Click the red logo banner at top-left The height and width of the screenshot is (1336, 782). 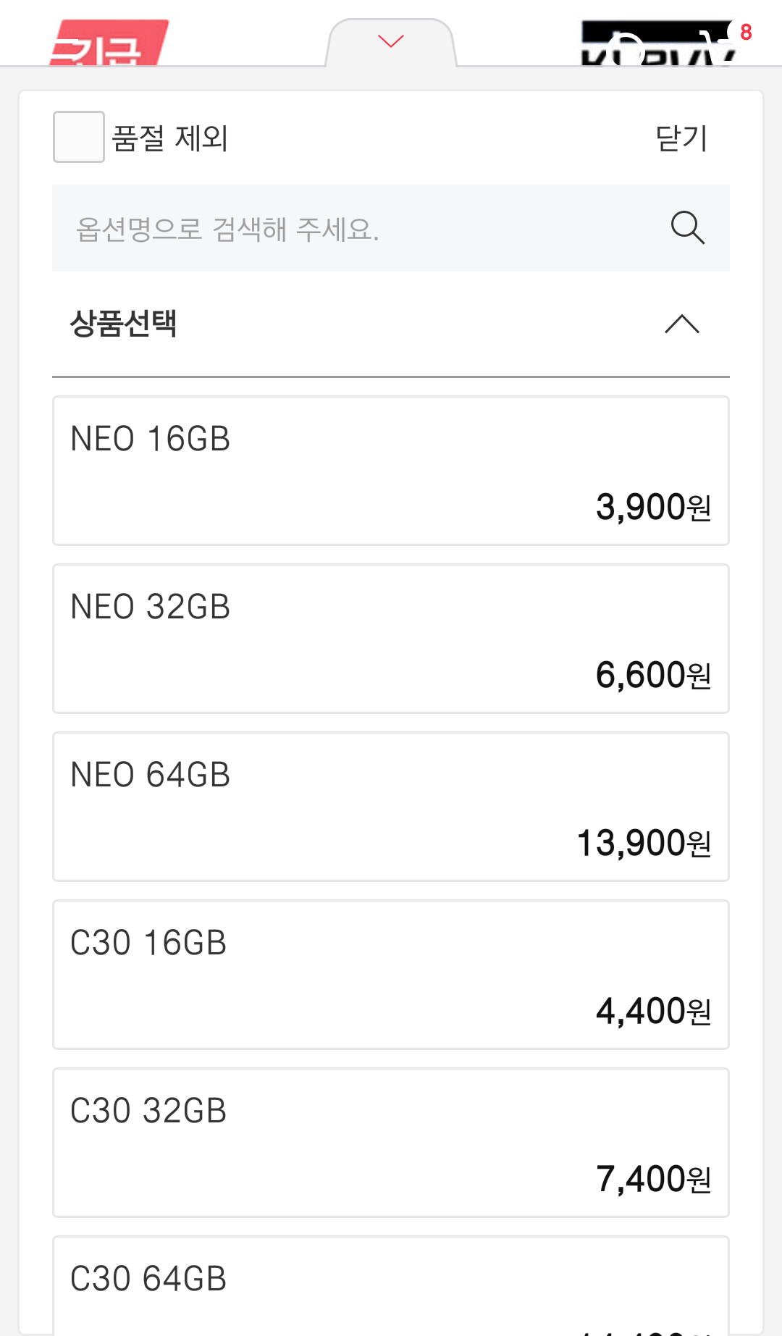109,45
